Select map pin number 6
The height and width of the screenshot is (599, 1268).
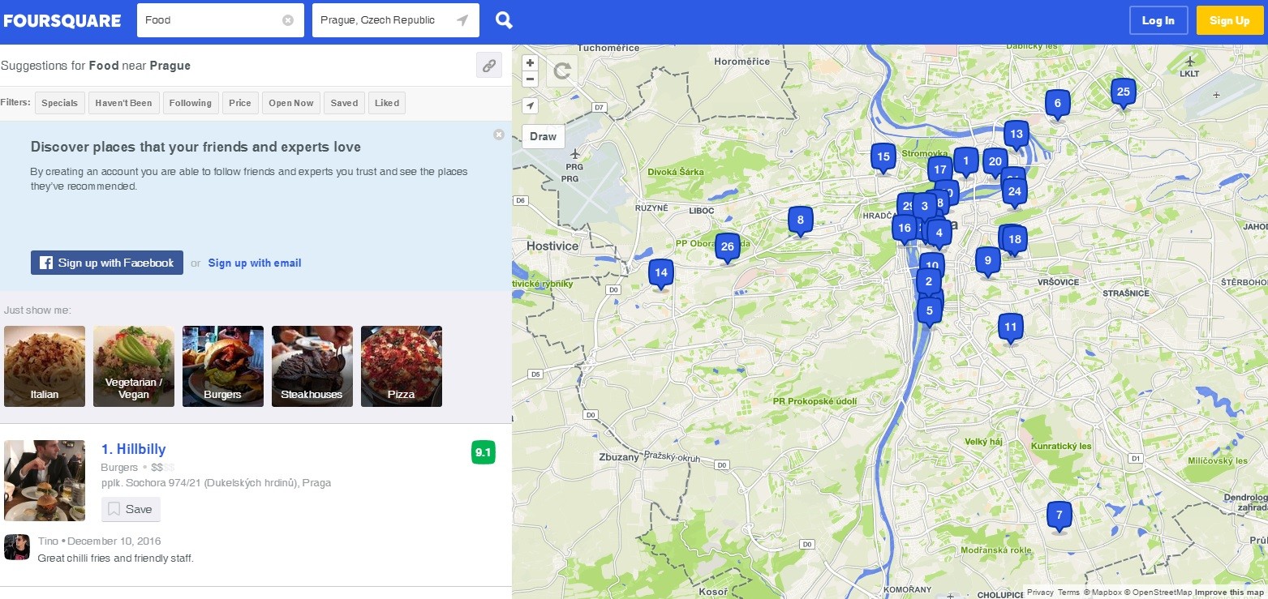coord(1057,105)
